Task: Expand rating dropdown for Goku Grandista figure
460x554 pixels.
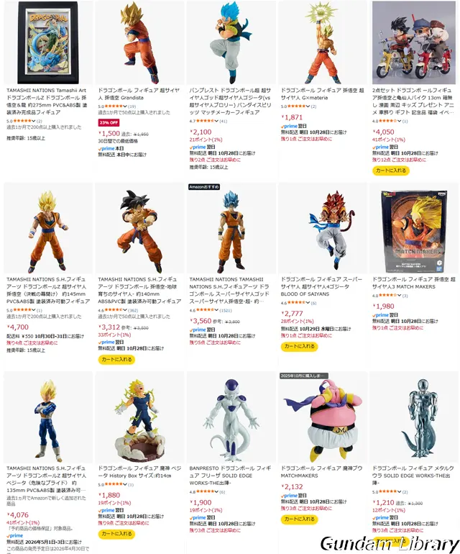Action: point(125,106)
